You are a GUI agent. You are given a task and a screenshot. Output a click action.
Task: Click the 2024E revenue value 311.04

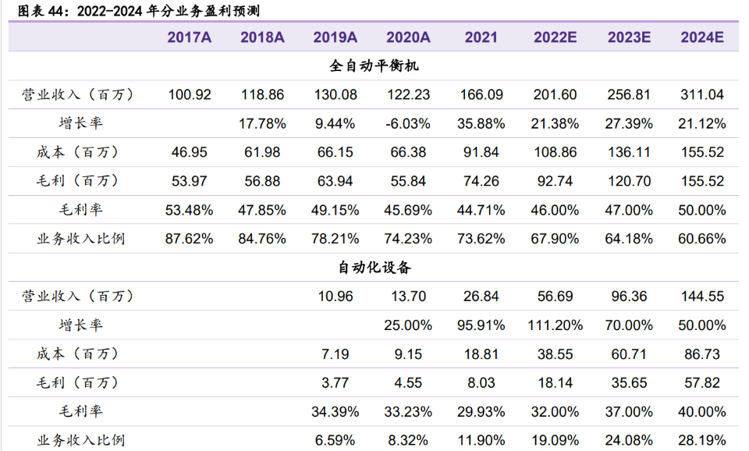[x=702, y=94]
